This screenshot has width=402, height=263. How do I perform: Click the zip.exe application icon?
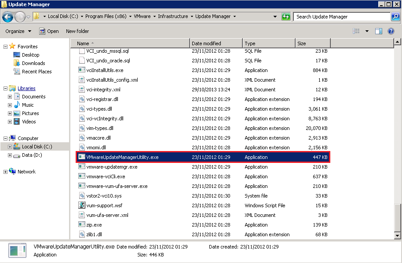81,225
